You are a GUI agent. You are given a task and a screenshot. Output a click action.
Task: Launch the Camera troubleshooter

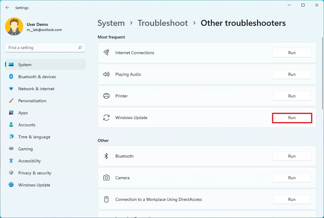click(292, 178)
